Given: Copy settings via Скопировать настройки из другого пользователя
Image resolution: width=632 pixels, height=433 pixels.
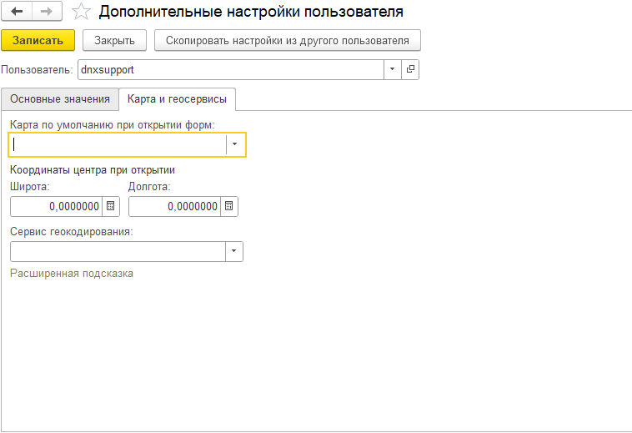Looking at the screenshot, I should point(287,40).
